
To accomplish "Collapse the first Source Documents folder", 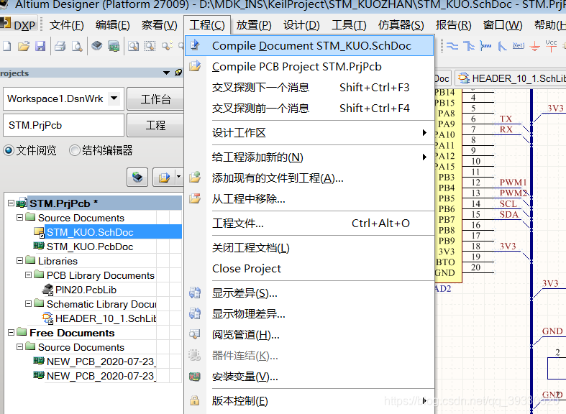I will 20,218.
